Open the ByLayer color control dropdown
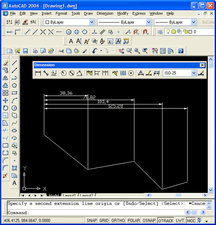Viewport: 216px width, 225px height. coord(91,22)
